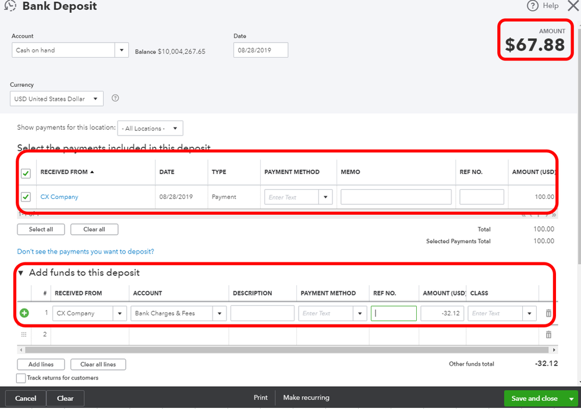Screen dimensions: 581x409
Task: Open the Cash on hand account dropdown
Action: pos(122,50)
